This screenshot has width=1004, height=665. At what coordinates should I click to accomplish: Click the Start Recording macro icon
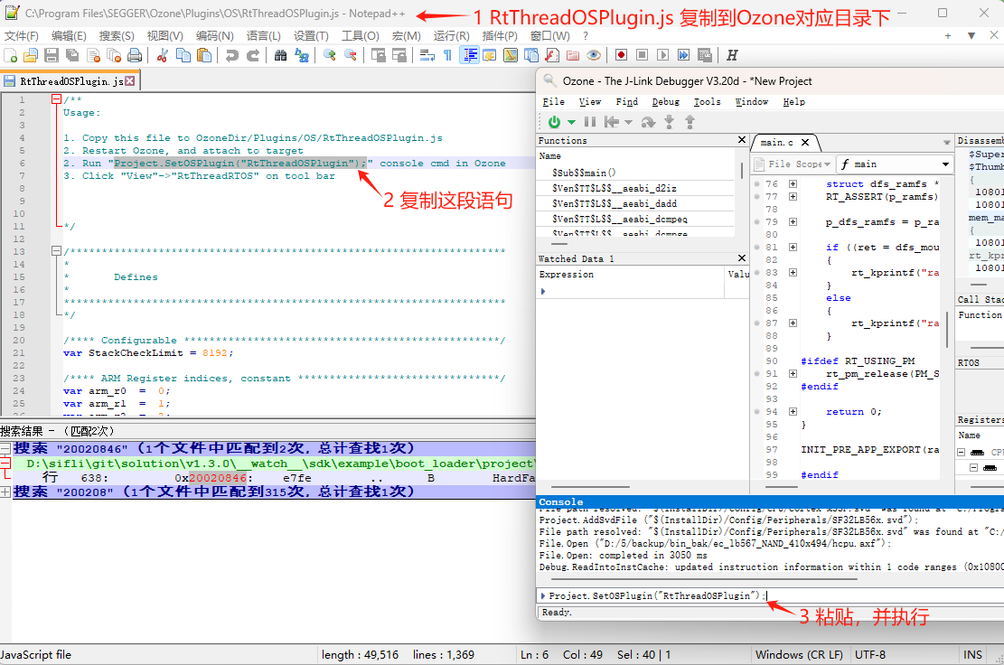tap(621, 56)
